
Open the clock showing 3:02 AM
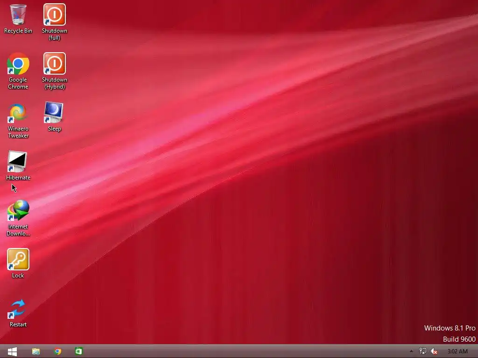pos(457,351)
